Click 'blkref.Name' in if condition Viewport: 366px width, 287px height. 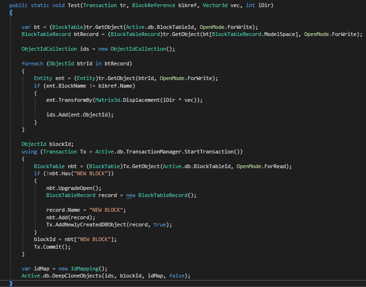pyautogui.click(x=115, y=86)
